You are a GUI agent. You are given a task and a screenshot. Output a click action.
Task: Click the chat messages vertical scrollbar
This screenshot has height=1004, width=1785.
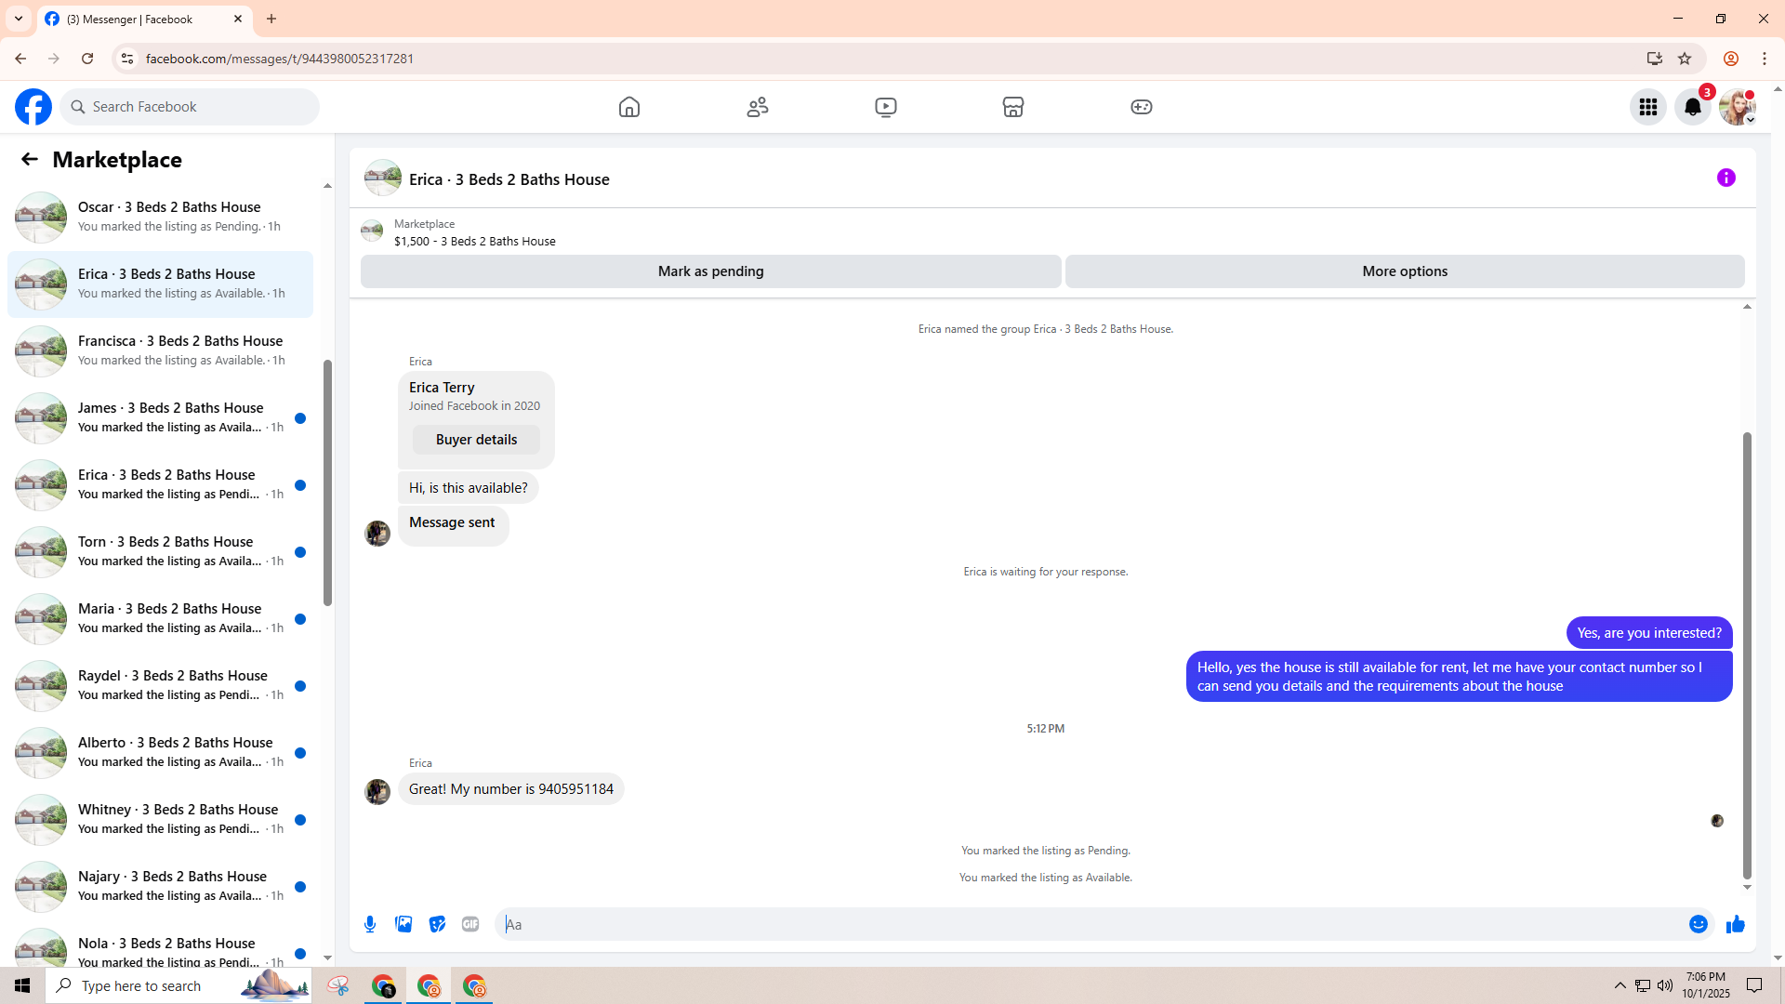pos(1747,655)
